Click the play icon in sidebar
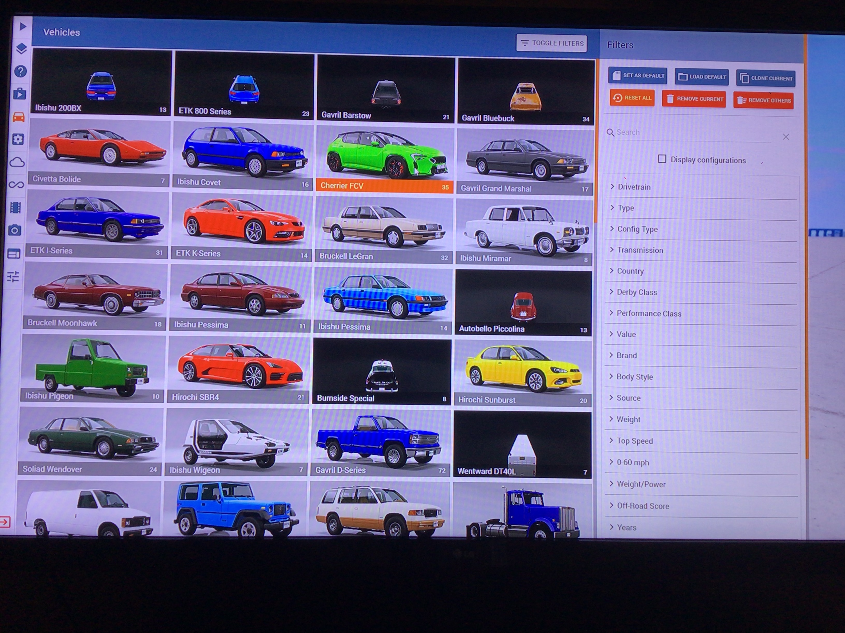845x633 pixels. coord(23,26)
